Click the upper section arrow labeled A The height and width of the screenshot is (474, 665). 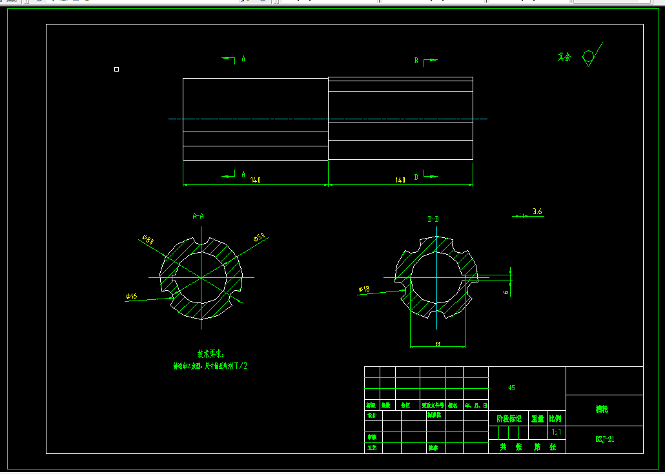click(233, 59)
